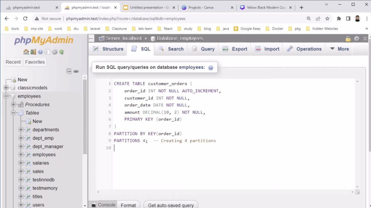Collapse the Tables node

(13, 113)
